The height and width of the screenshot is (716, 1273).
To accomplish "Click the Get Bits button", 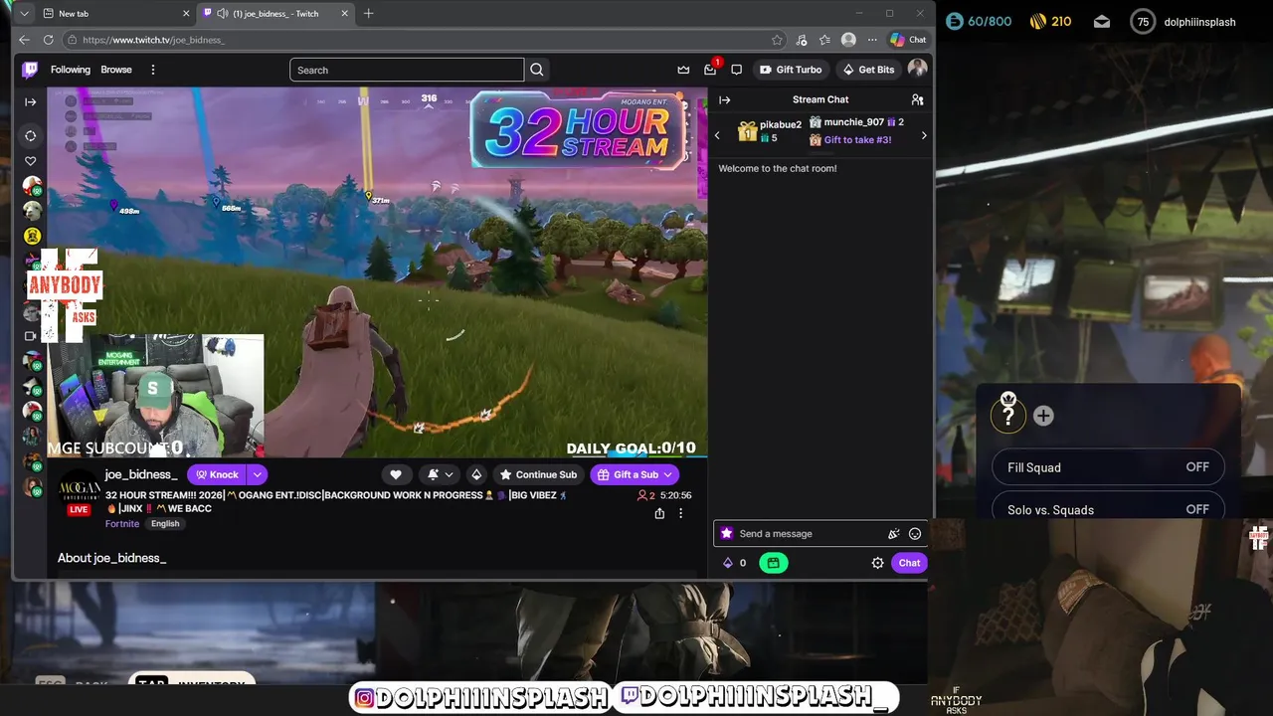I will [868, 70].
